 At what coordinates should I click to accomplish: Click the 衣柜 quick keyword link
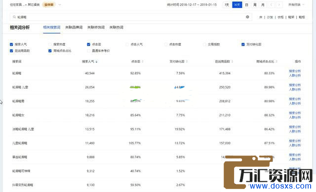coord(280,17)
